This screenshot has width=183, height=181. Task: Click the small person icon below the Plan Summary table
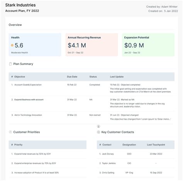(98, 126)
